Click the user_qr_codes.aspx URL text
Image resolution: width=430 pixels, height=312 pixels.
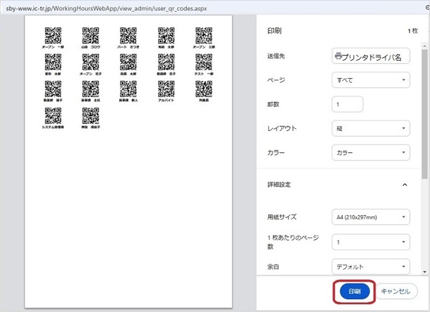point(106,8)
